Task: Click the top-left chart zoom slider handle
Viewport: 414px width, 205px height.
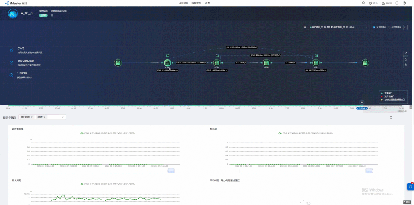Action: 171,171
